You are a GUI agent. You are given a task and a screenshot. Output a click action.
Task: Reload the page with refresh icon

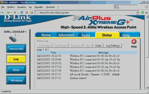click(22, 13)
